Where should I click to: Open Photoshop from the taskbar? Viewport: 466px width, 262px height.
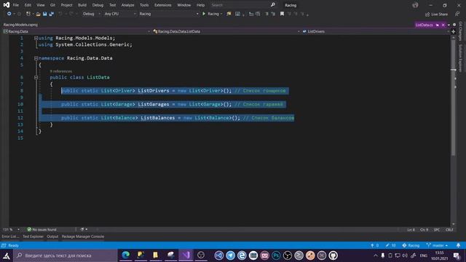pyautogui.click(x=276, y=255)
